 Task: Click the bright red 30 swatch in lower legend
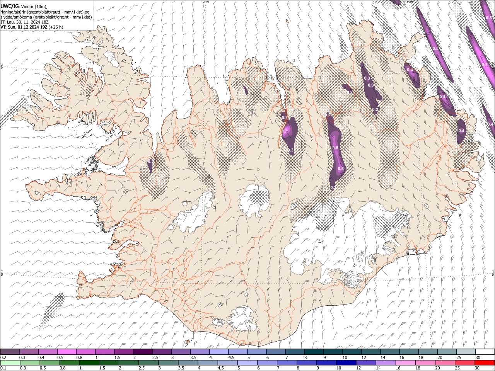click(x=485, y=362)
